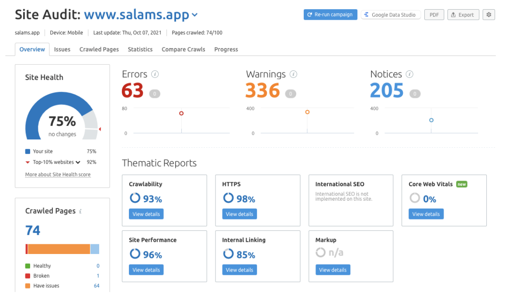Click the Core Web Vitals gauge icon

(x=414, y=198)
